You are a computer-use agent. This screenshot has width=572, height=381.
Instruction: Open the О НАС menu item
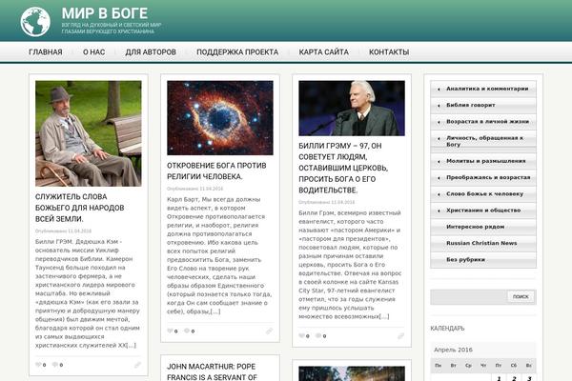tap(93, 52)
